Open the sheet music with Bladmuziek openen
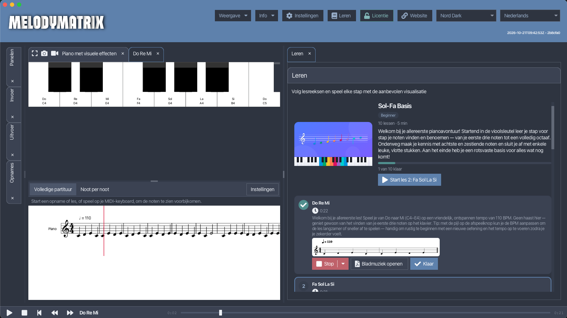567x318 pixels. pyautogui.click(x=379, y=264)
